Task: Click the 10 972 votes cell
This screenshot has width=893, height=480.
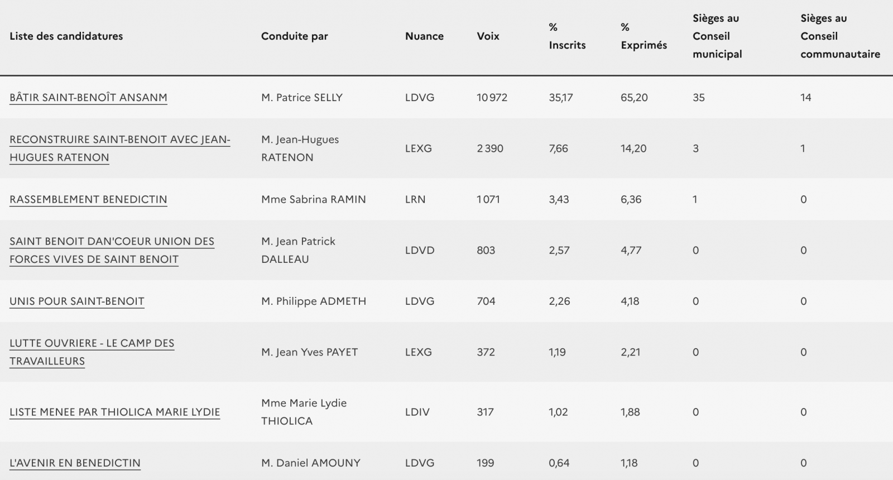Action: [x=492, y=97]
